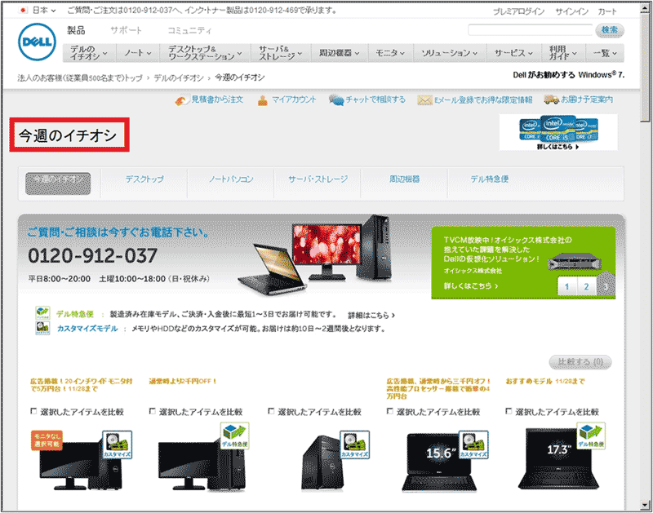The height and width of the screenshot is (513, 653).
Task: Click the カスタマイズ badge on 15.6 inch laptop
Action: coord(473,444)
